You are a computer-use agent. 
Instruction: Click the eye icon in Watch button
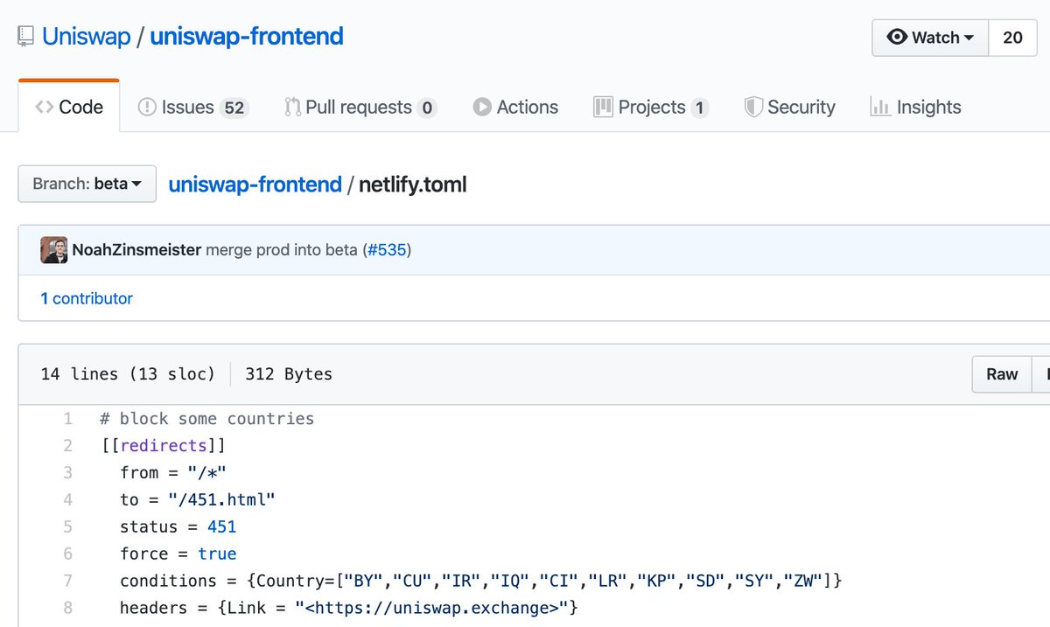click(897, 37)
